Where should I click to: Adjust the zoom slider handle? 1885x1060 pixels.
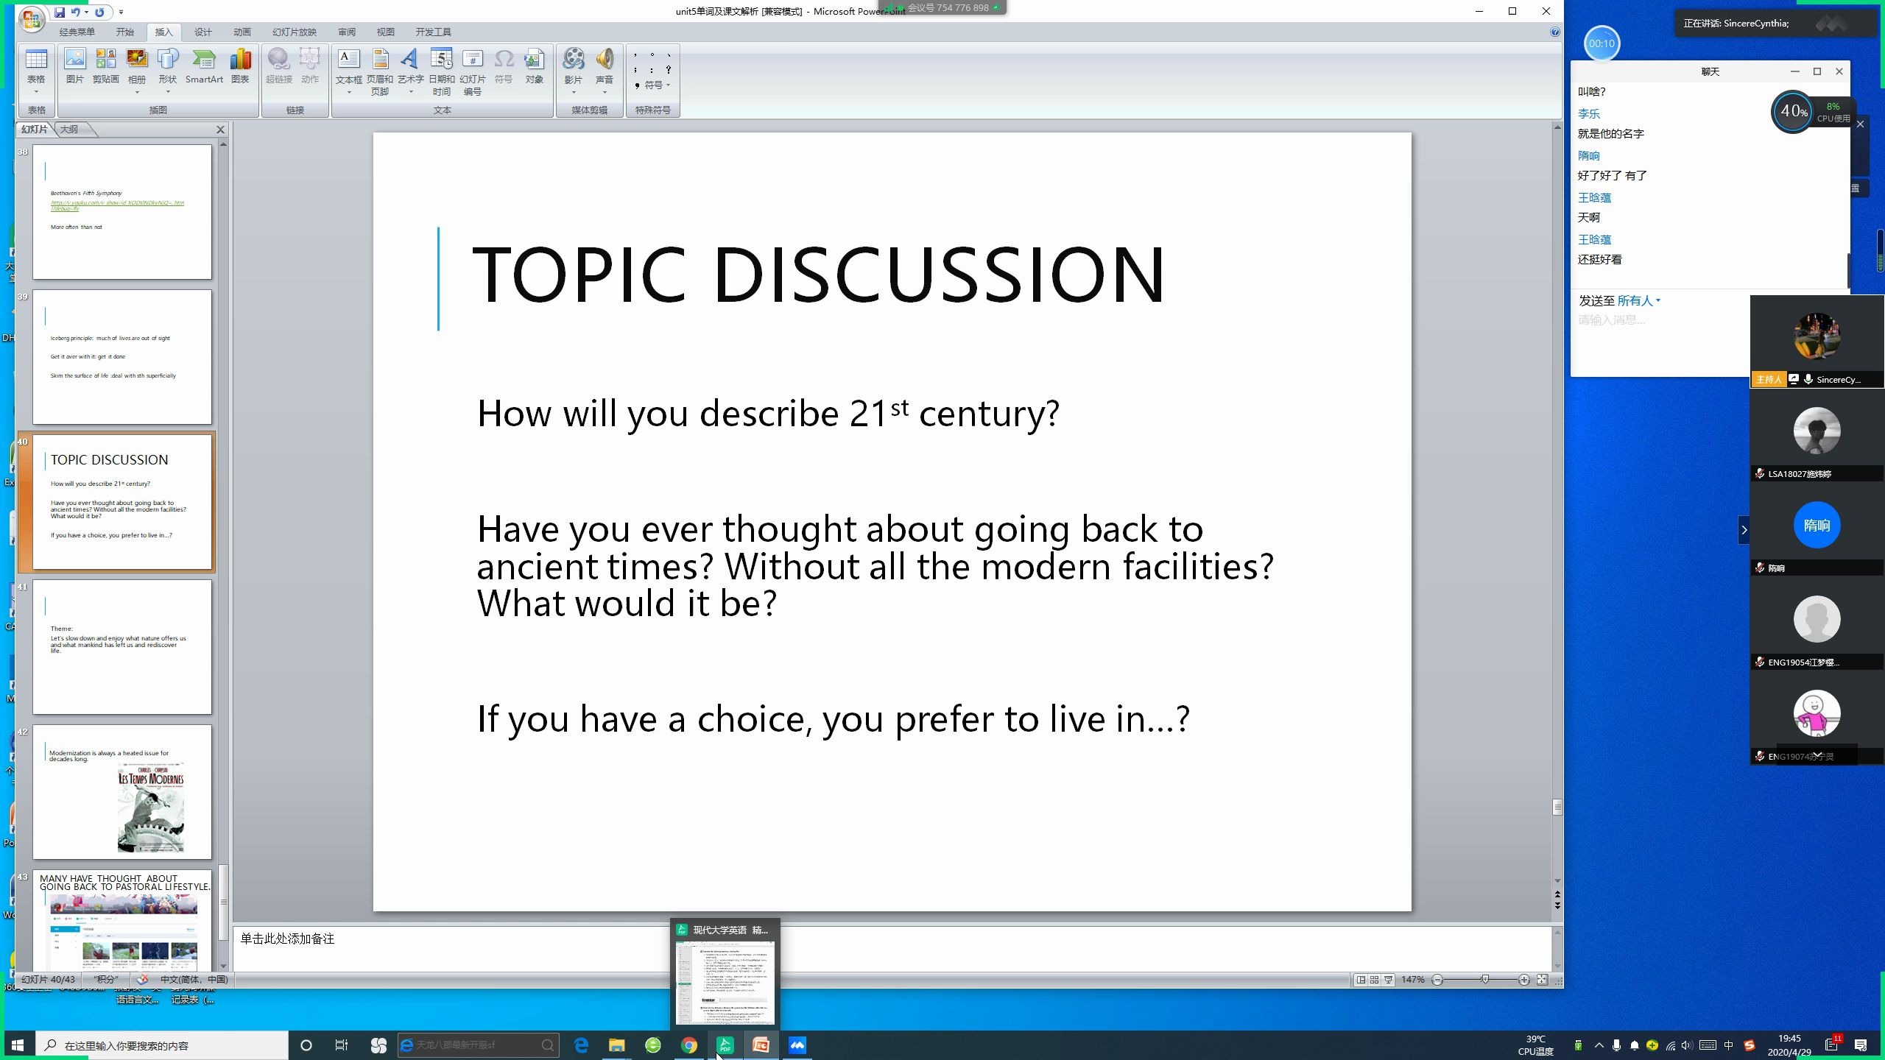click(x=1485, y=980)
